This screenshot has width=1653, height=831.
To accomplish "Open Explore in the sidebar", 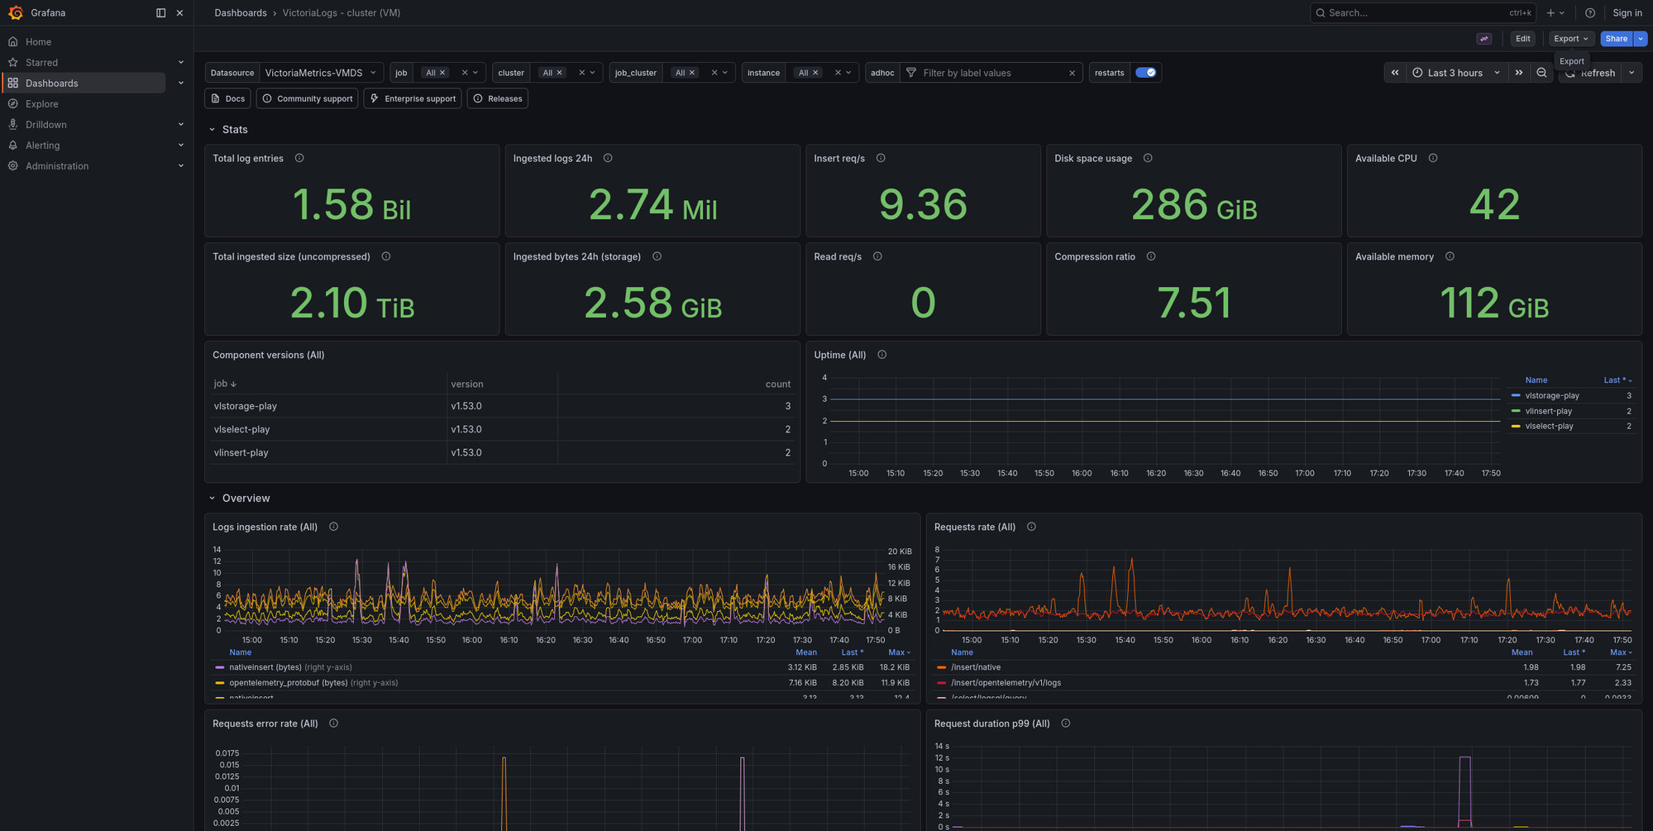I will click(x=41, y=103).
